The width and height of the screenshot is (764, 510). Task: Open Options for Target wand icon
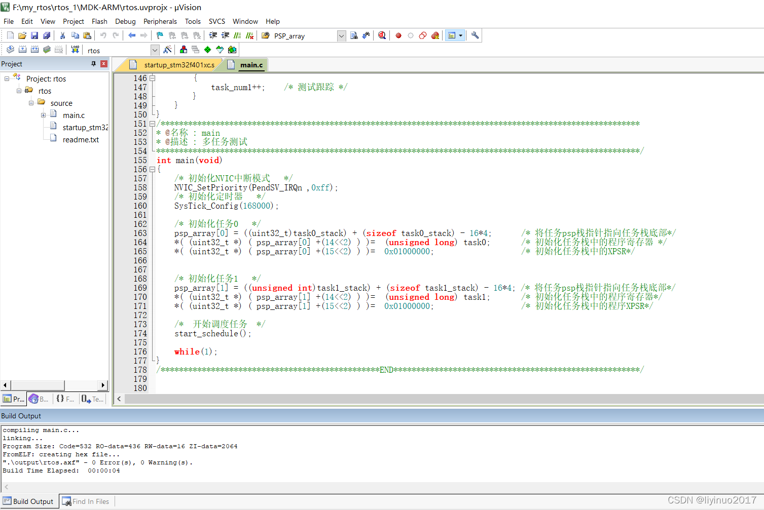click(167, 50)
